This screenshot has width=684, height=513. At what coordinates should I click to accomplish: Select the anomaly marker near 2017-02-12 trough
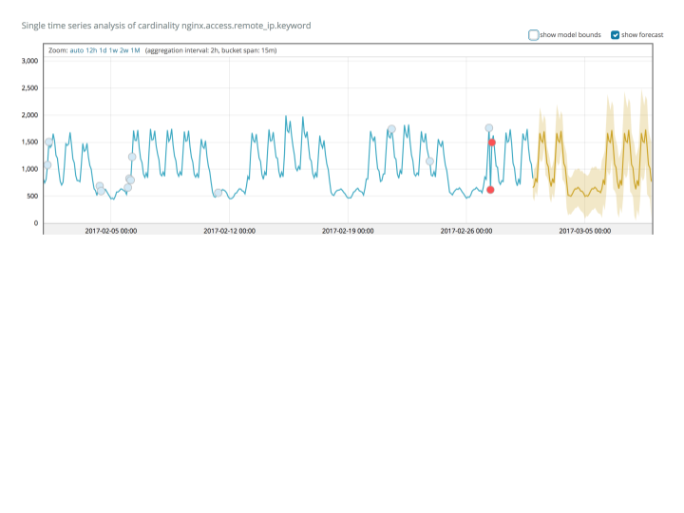[x=218, y=193]
